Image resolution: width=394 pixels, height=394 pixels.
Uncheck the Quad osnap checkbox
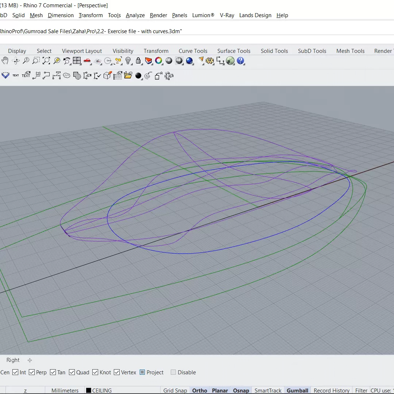72,372
